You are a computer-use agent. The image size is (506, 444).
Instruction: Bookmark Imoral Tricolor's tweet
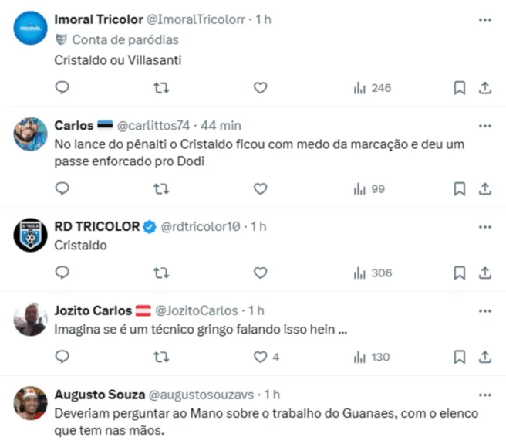[459, 88]
